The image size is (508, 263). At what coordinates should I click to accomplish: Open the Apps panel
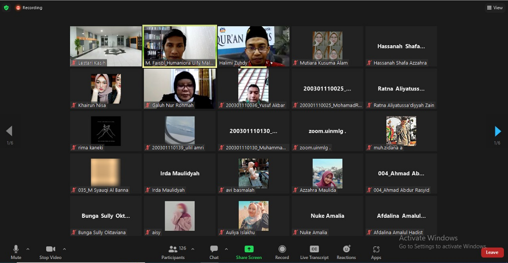coord(376,252)
